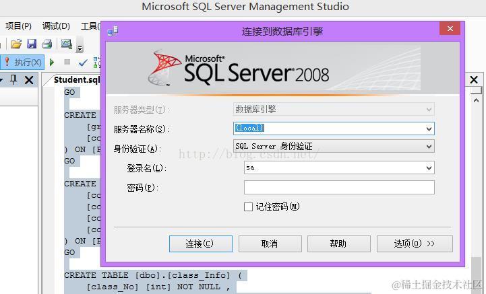
Task: Click the Save floppy disk icon
Action: tap(32, 44)
